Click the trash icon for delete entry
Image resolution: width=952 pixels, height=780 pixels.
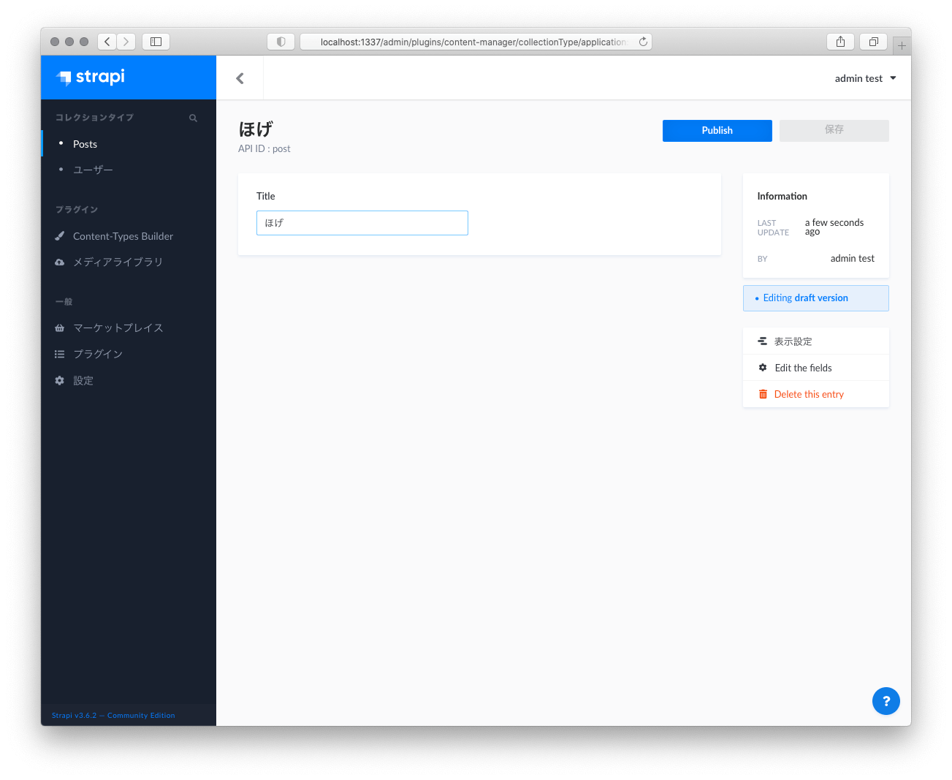pos(763,394)
